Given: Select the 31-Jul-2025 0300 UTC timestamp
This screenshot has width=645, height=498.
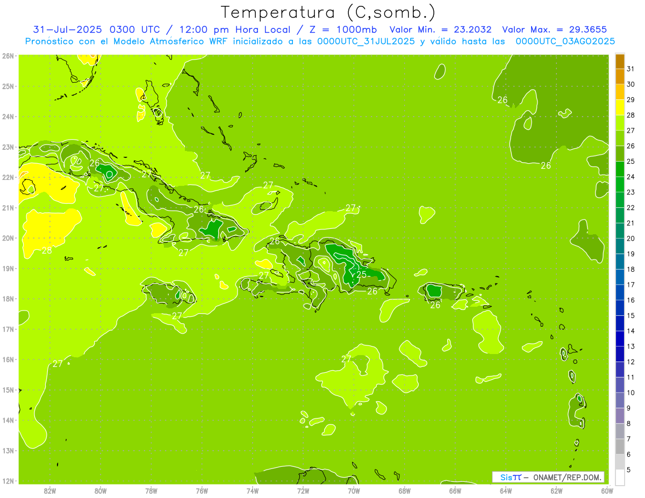Looking at the screenshot, I should [87, 30].
